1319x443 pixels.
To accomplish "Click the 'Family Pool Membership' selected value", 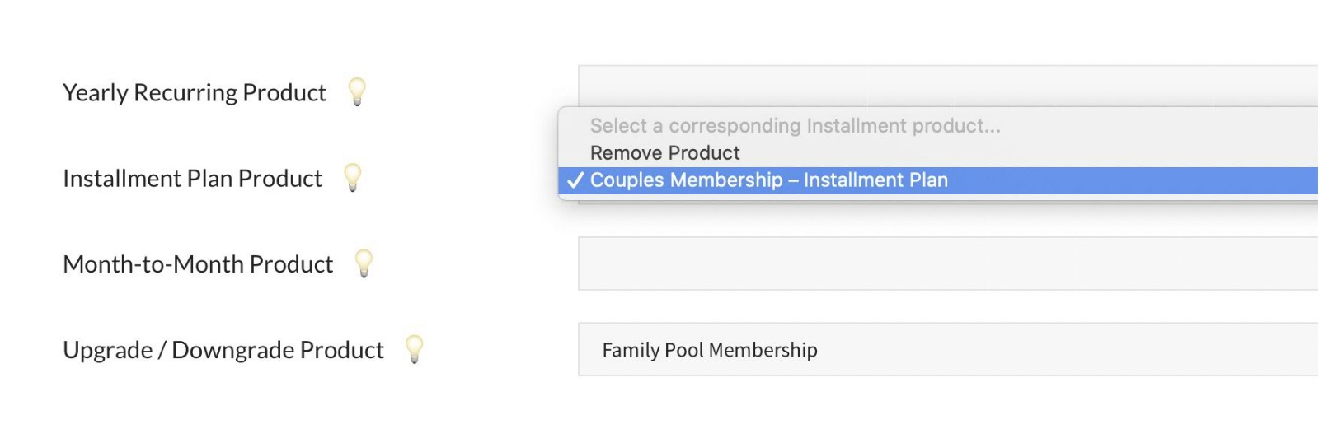I will pyautogui.click(x=710, y=350).
